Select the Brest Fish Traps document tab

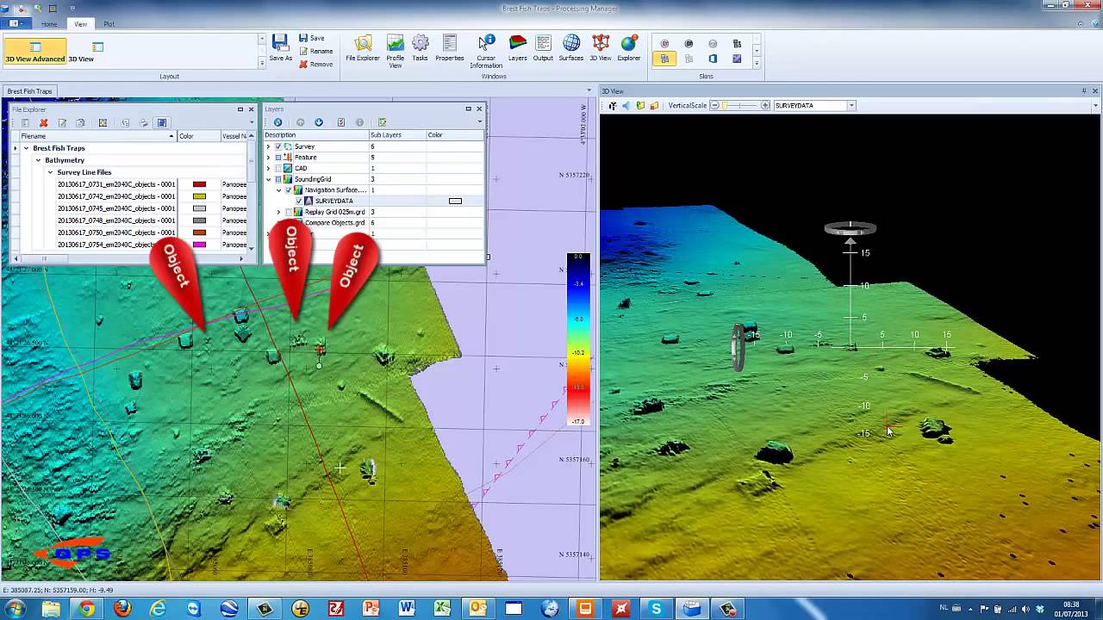(x=29, y=91)
